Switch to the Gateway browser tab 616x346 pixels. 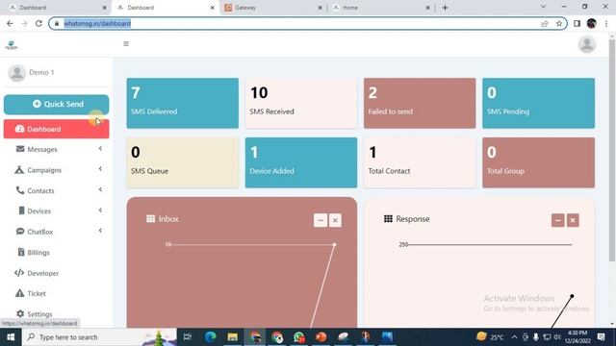click(x=273, y=8)
